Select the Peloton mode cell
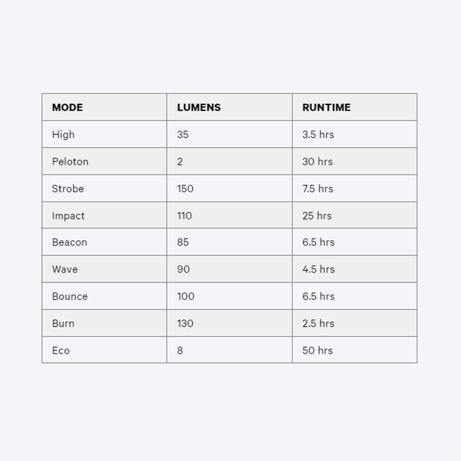 click(104, 161)
